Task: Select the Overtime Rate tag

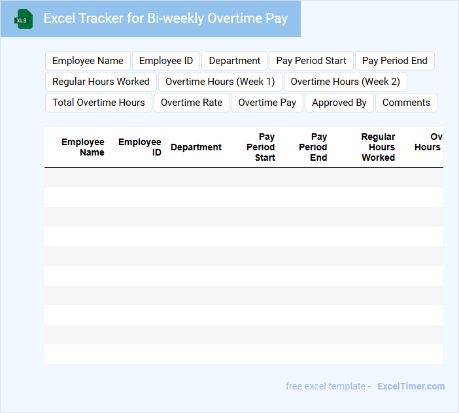Action: click(x=192, y=103)
